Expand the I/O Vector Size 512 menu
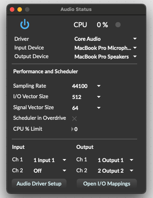 (x=86, y=97)
